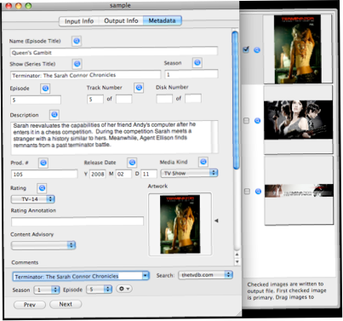The height and width of the screenshot is (321, 343).
Task: Click the release month field showing 02
Action: tap(123, 174)
